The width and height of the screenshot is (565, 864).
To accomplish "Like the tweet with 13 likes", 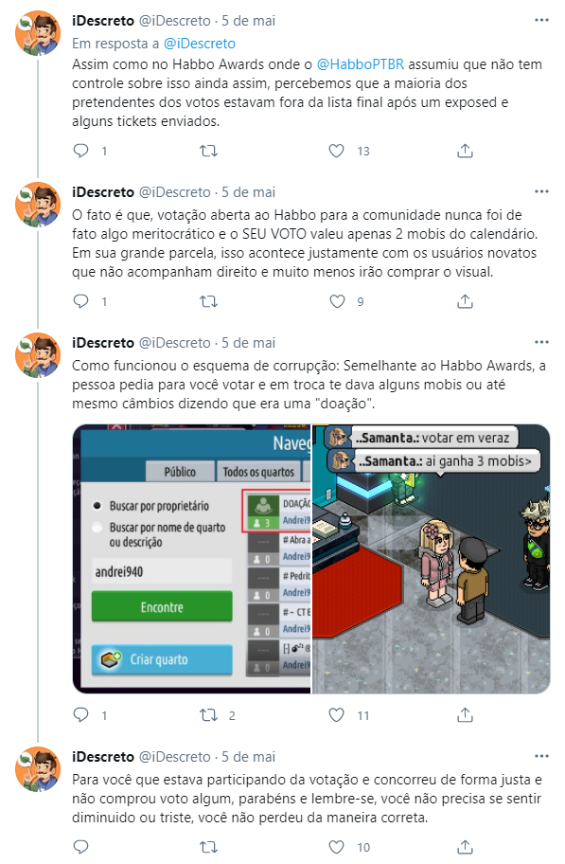I will click(x=337, y=151).
